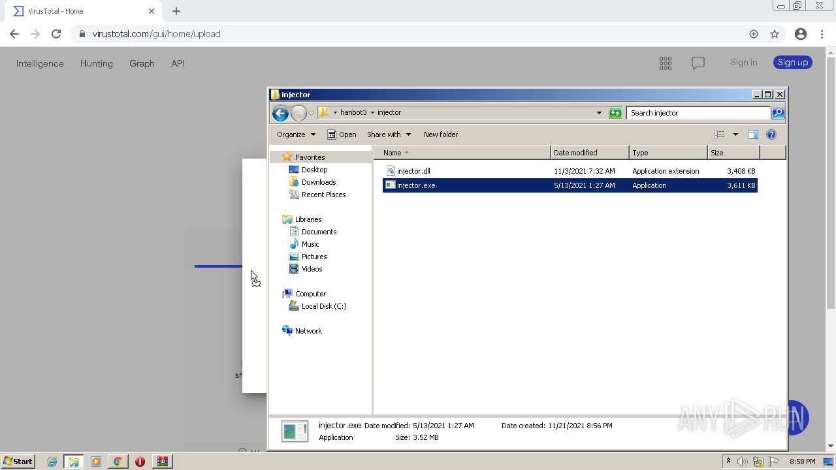Sort files by Date modified column
Viewport: 836px width, 470px height.
click(x=590, y=153)
